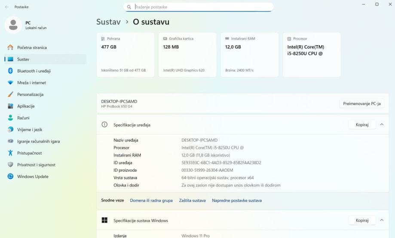This screenshot has height=238, width=395.
Task: Click the text HP ProBook 650 G4
Action: (116, 106)
